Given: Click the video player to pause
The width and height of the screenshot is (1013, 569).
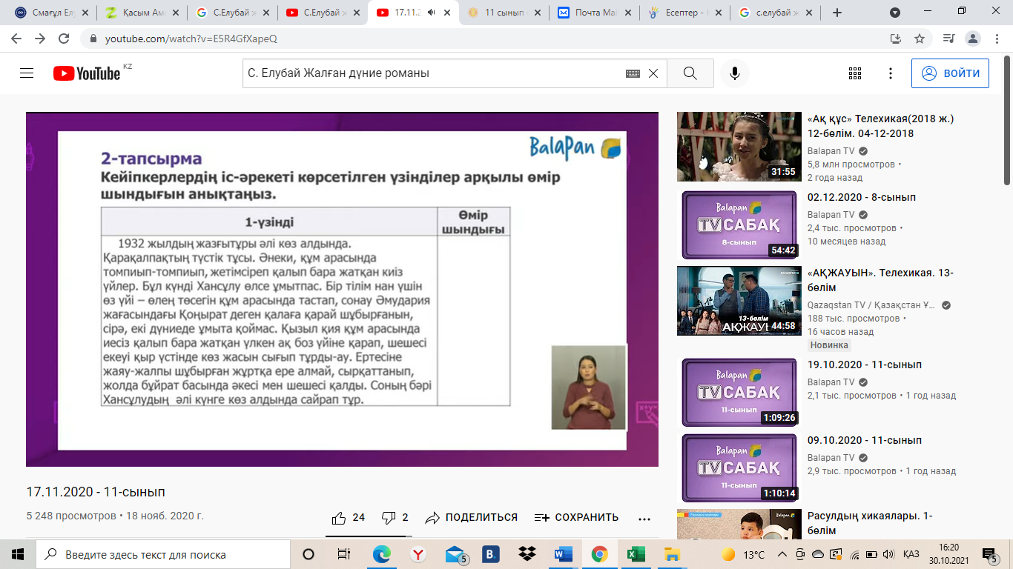Looking at the screenshot, I should click(342, 289).
